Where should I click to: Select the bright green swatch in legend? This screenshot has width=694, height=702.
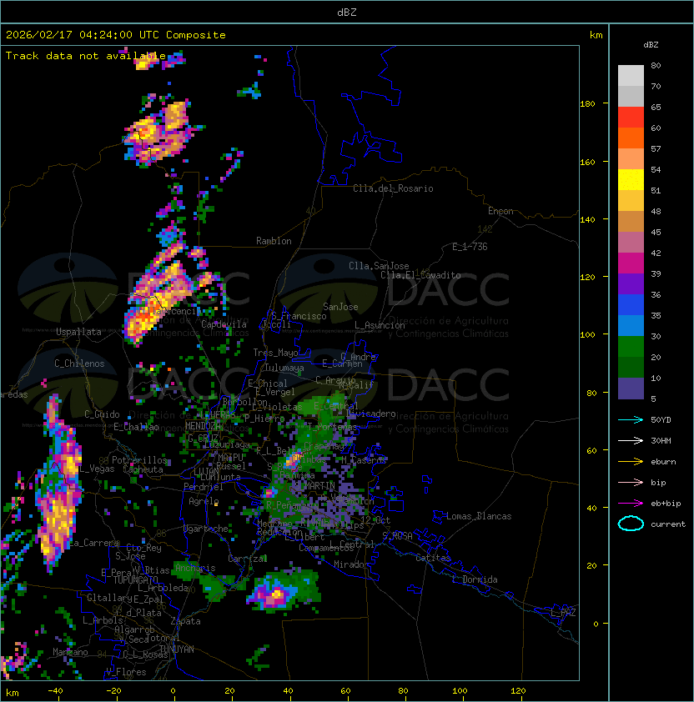[x=631, y=347]
